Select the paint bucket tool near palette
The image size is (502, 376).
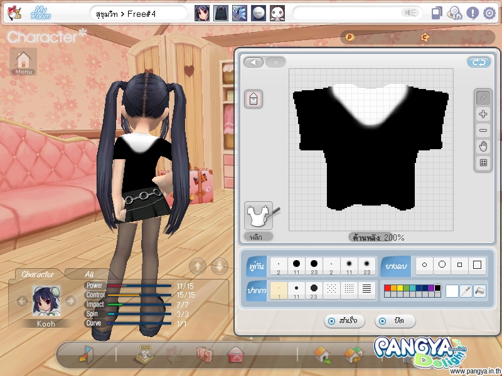coord(479,291)
